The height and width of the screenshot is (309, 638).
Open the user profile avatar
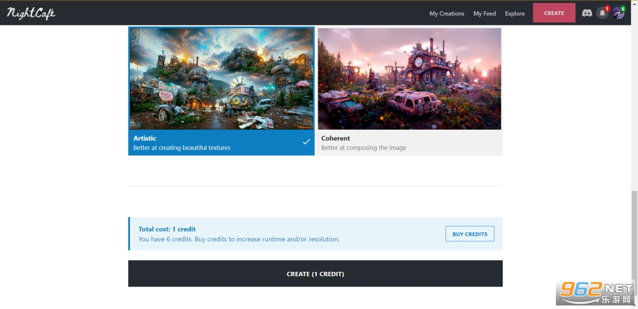click(619, 13)
